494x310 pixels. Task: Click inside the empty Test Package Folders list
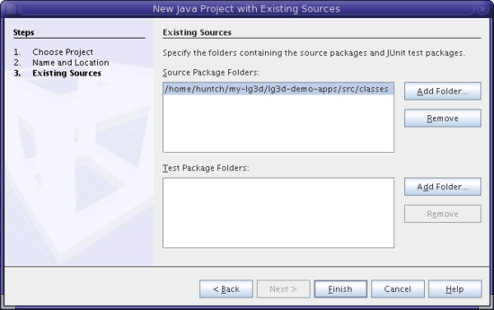tap(278, 213)
